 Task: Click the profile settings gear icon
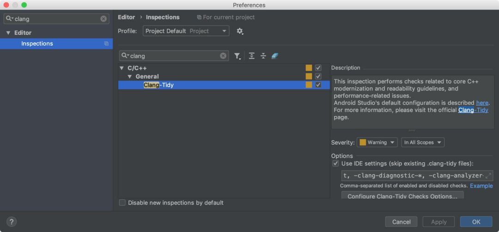[239, 31]
